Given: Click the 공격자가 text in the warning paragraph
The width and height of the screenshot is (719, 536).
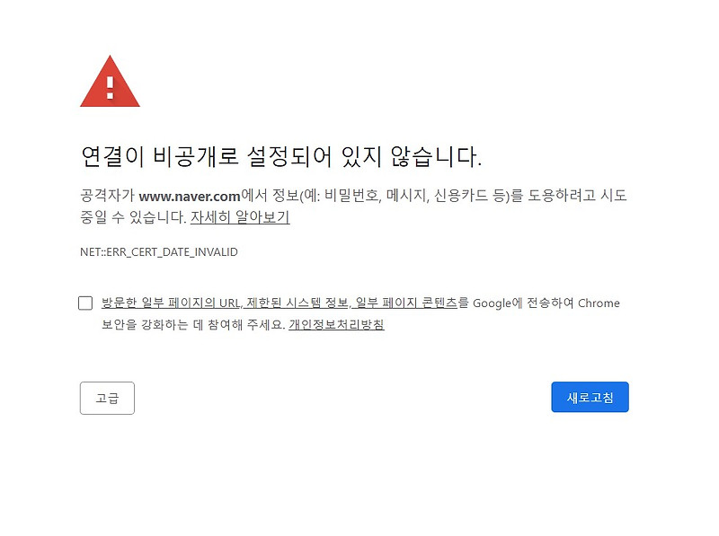Looking at the screenshot, I should pos(107,196).
